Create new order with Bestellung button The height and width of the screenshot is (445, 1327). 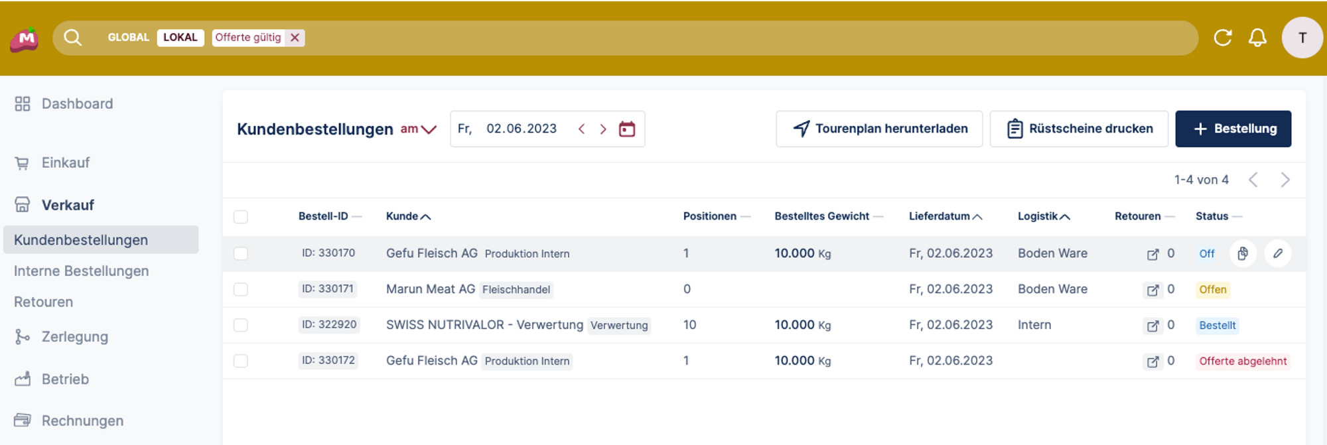1233,129
